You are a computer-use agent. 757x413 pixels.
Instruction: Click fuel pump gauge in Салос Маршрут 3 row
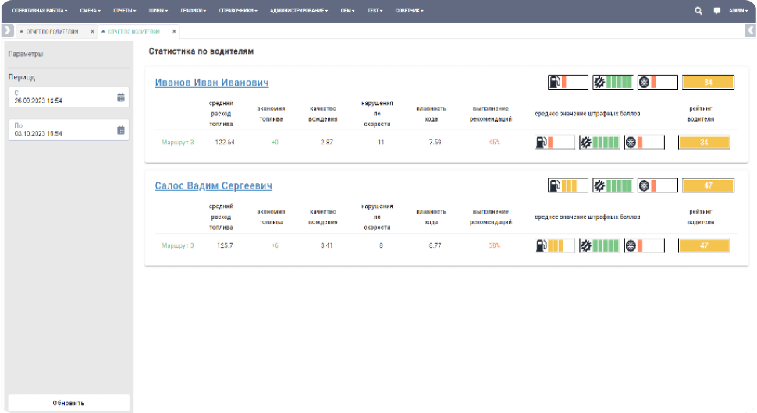(x=554, y=246)
